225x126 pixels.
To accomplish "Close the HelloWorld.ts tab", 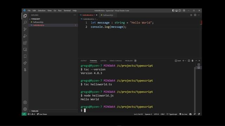I will [97, 15].
